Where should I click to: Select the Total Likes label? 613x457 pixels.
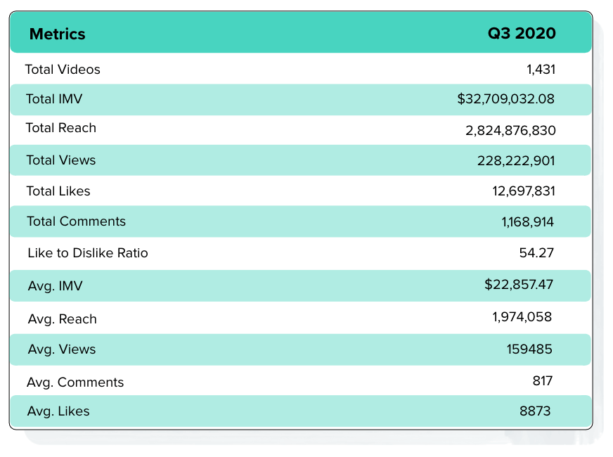click(x=58, y=191)
